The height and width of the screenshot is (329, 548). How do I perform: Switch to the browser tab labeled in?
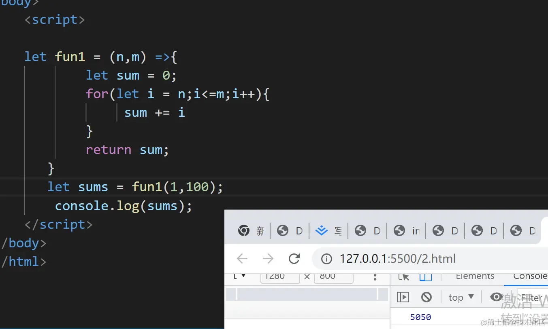[406, 231]
